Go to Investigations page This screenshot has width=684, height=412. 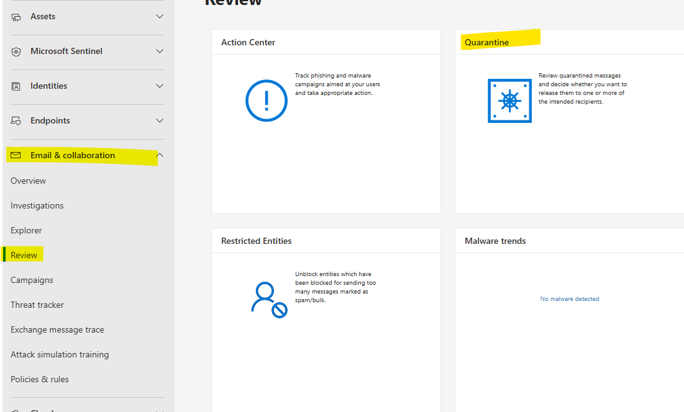pos(37,205)
